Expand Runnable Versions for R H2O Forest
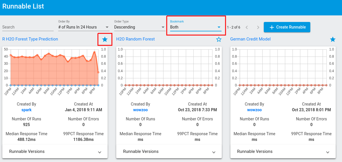Screen dimensions: 342x162 click(x=55, y=151)
